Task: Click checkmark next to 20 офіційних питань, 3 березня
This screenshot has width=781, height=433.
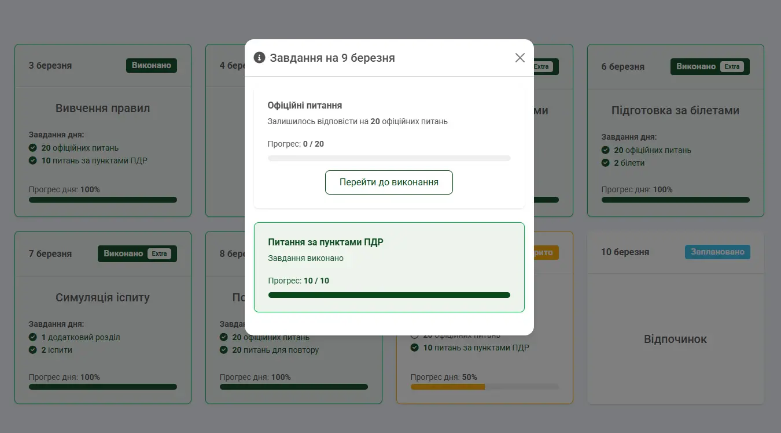Action: click(x=33, y=148)
